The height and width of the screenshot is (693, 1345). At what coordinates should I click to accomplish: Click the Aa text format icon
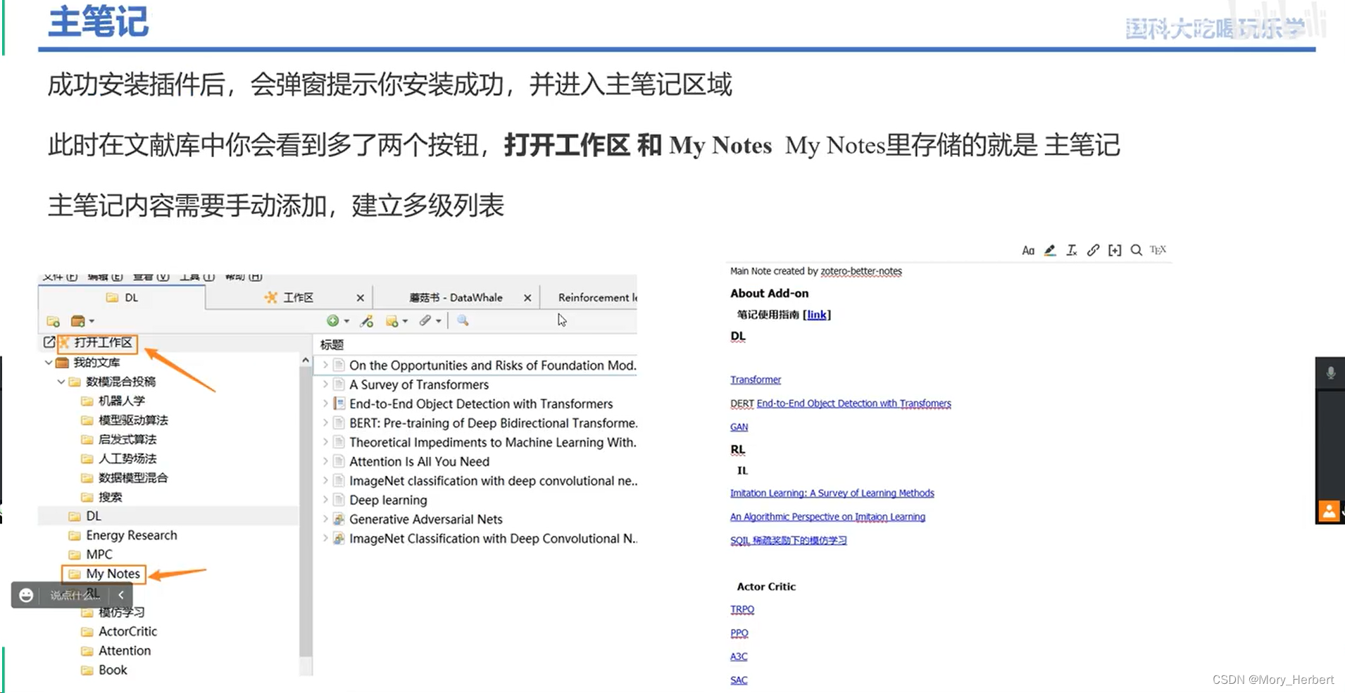click(x=1028, y=250)
